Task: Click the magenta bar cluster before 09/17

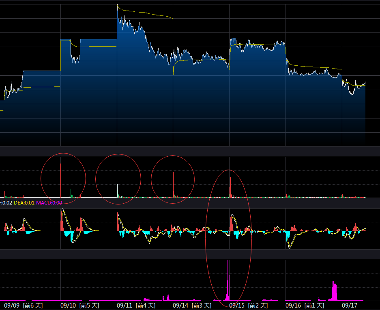Action: pyautogui.click(x=334, y=291)
